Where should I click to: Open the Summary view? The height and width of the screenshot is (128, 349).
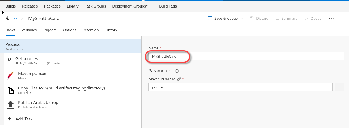pyautogui.click(x=286, y=18)
